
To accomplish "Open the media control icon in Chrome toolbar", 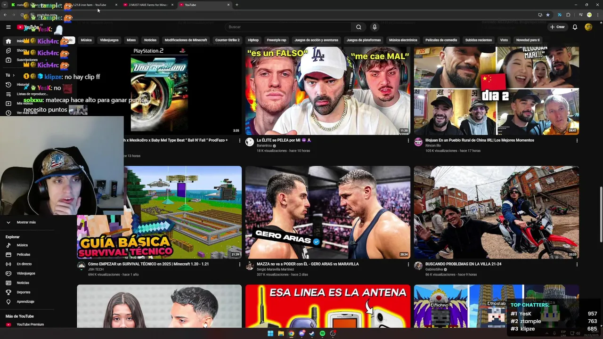I will [x=580, y=15].
